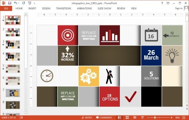Open the COMMENTS pane button
Image resolution: width=189 pixels, height=120 pixels.
point(104,118)
